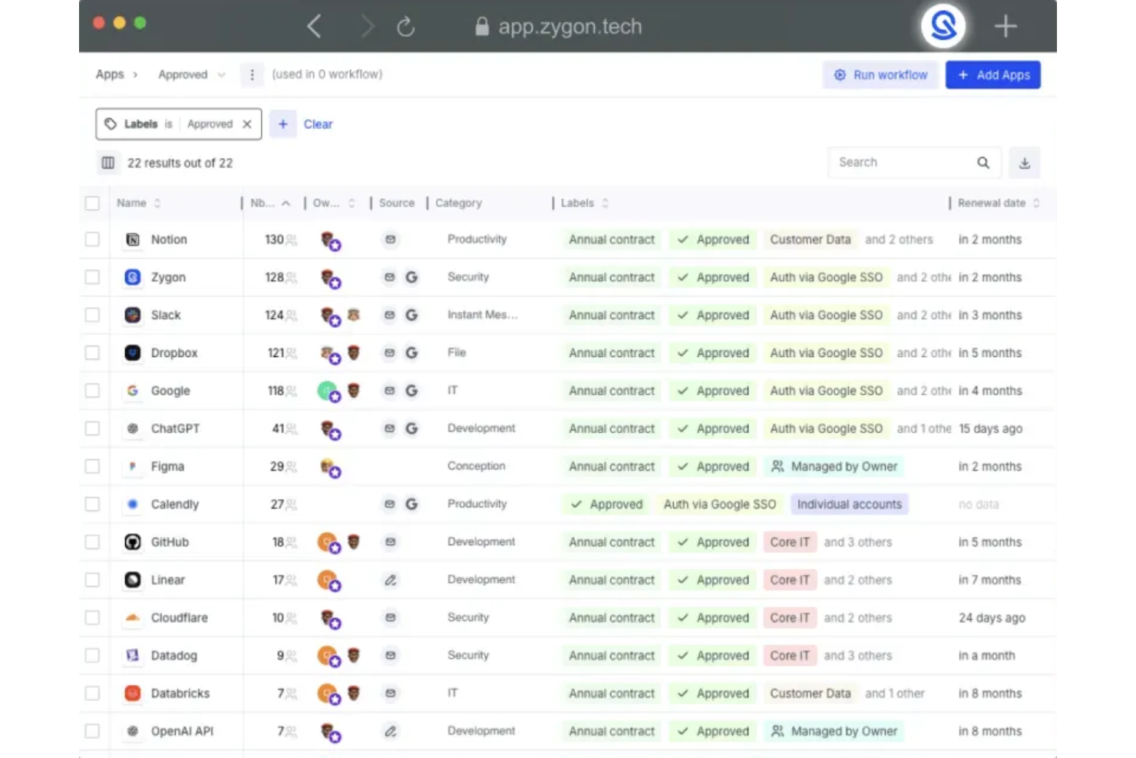Image resolution: width=1136 pixels, height=758 pixels.
Task: Check the checkbox for the Figma row
Action: click(x=92, y=466)
